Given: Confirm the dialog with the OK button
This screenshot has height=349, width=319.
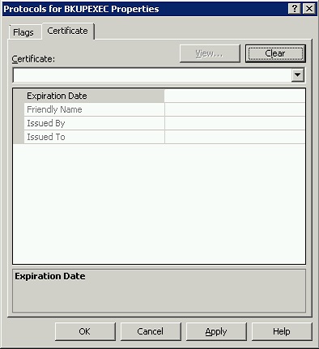Looking at the screenshot, I should (x=85, y=331).
